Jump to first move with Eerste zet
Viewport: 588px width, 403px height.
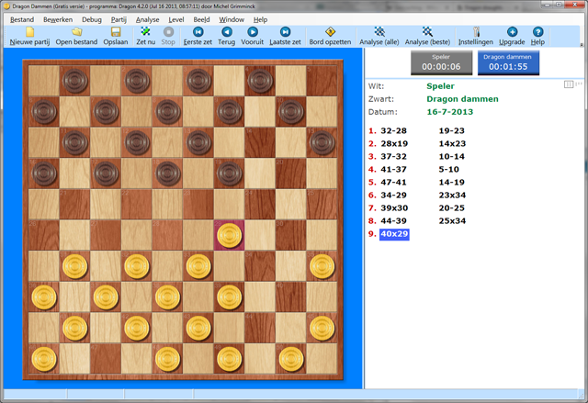(198, 37)
